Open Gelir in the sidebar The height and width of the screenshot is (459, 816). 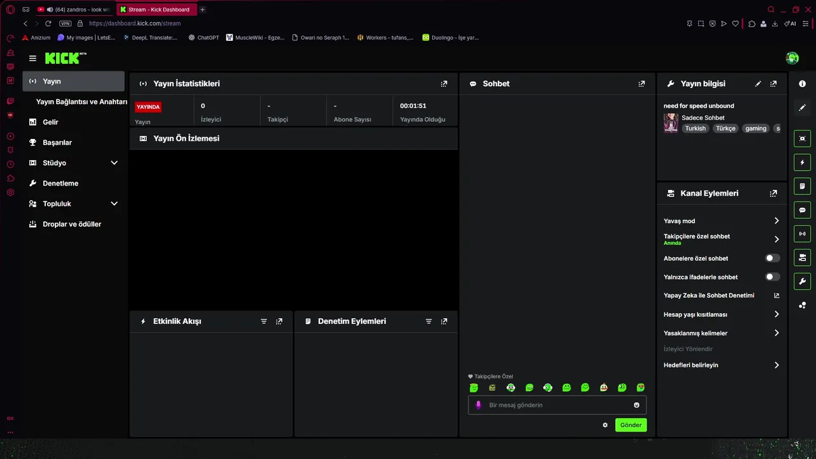74,122
